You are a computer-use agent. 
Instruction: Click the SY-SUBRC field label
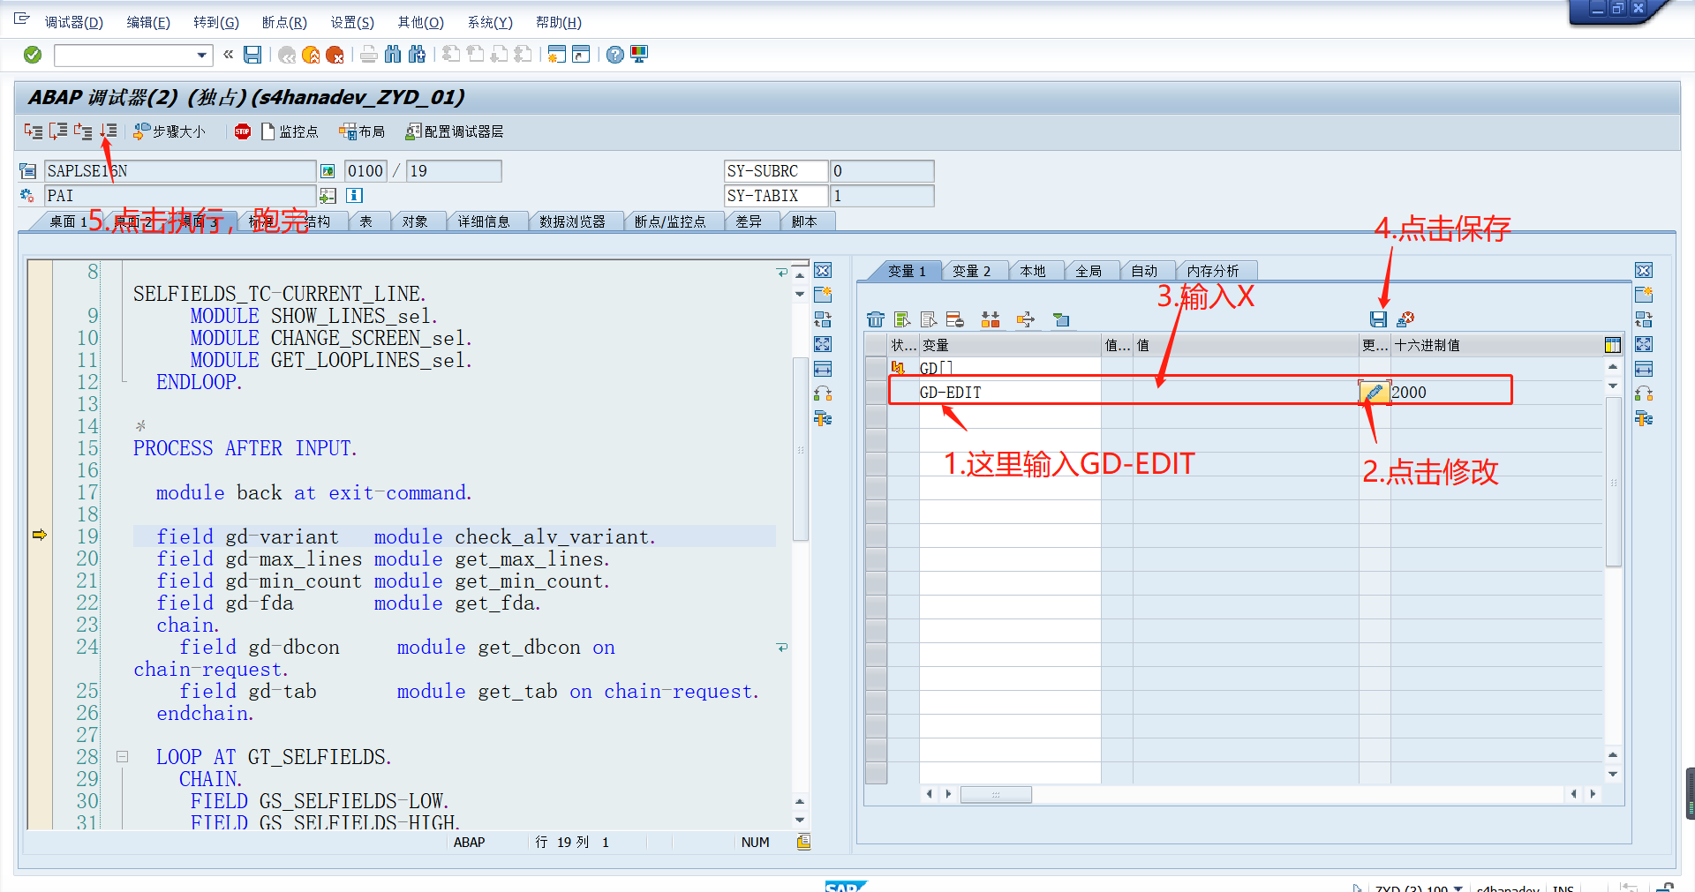[776, 171]
